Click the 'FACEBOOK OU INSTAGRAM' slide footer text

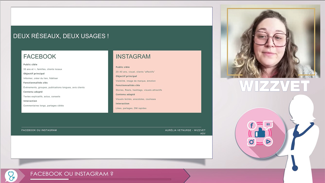coord(39,130)
